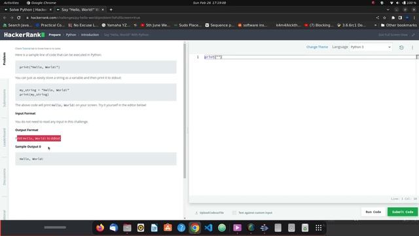Click into code editor line 1
Viewport: 419px width, 236px height.
coord(310,57)
